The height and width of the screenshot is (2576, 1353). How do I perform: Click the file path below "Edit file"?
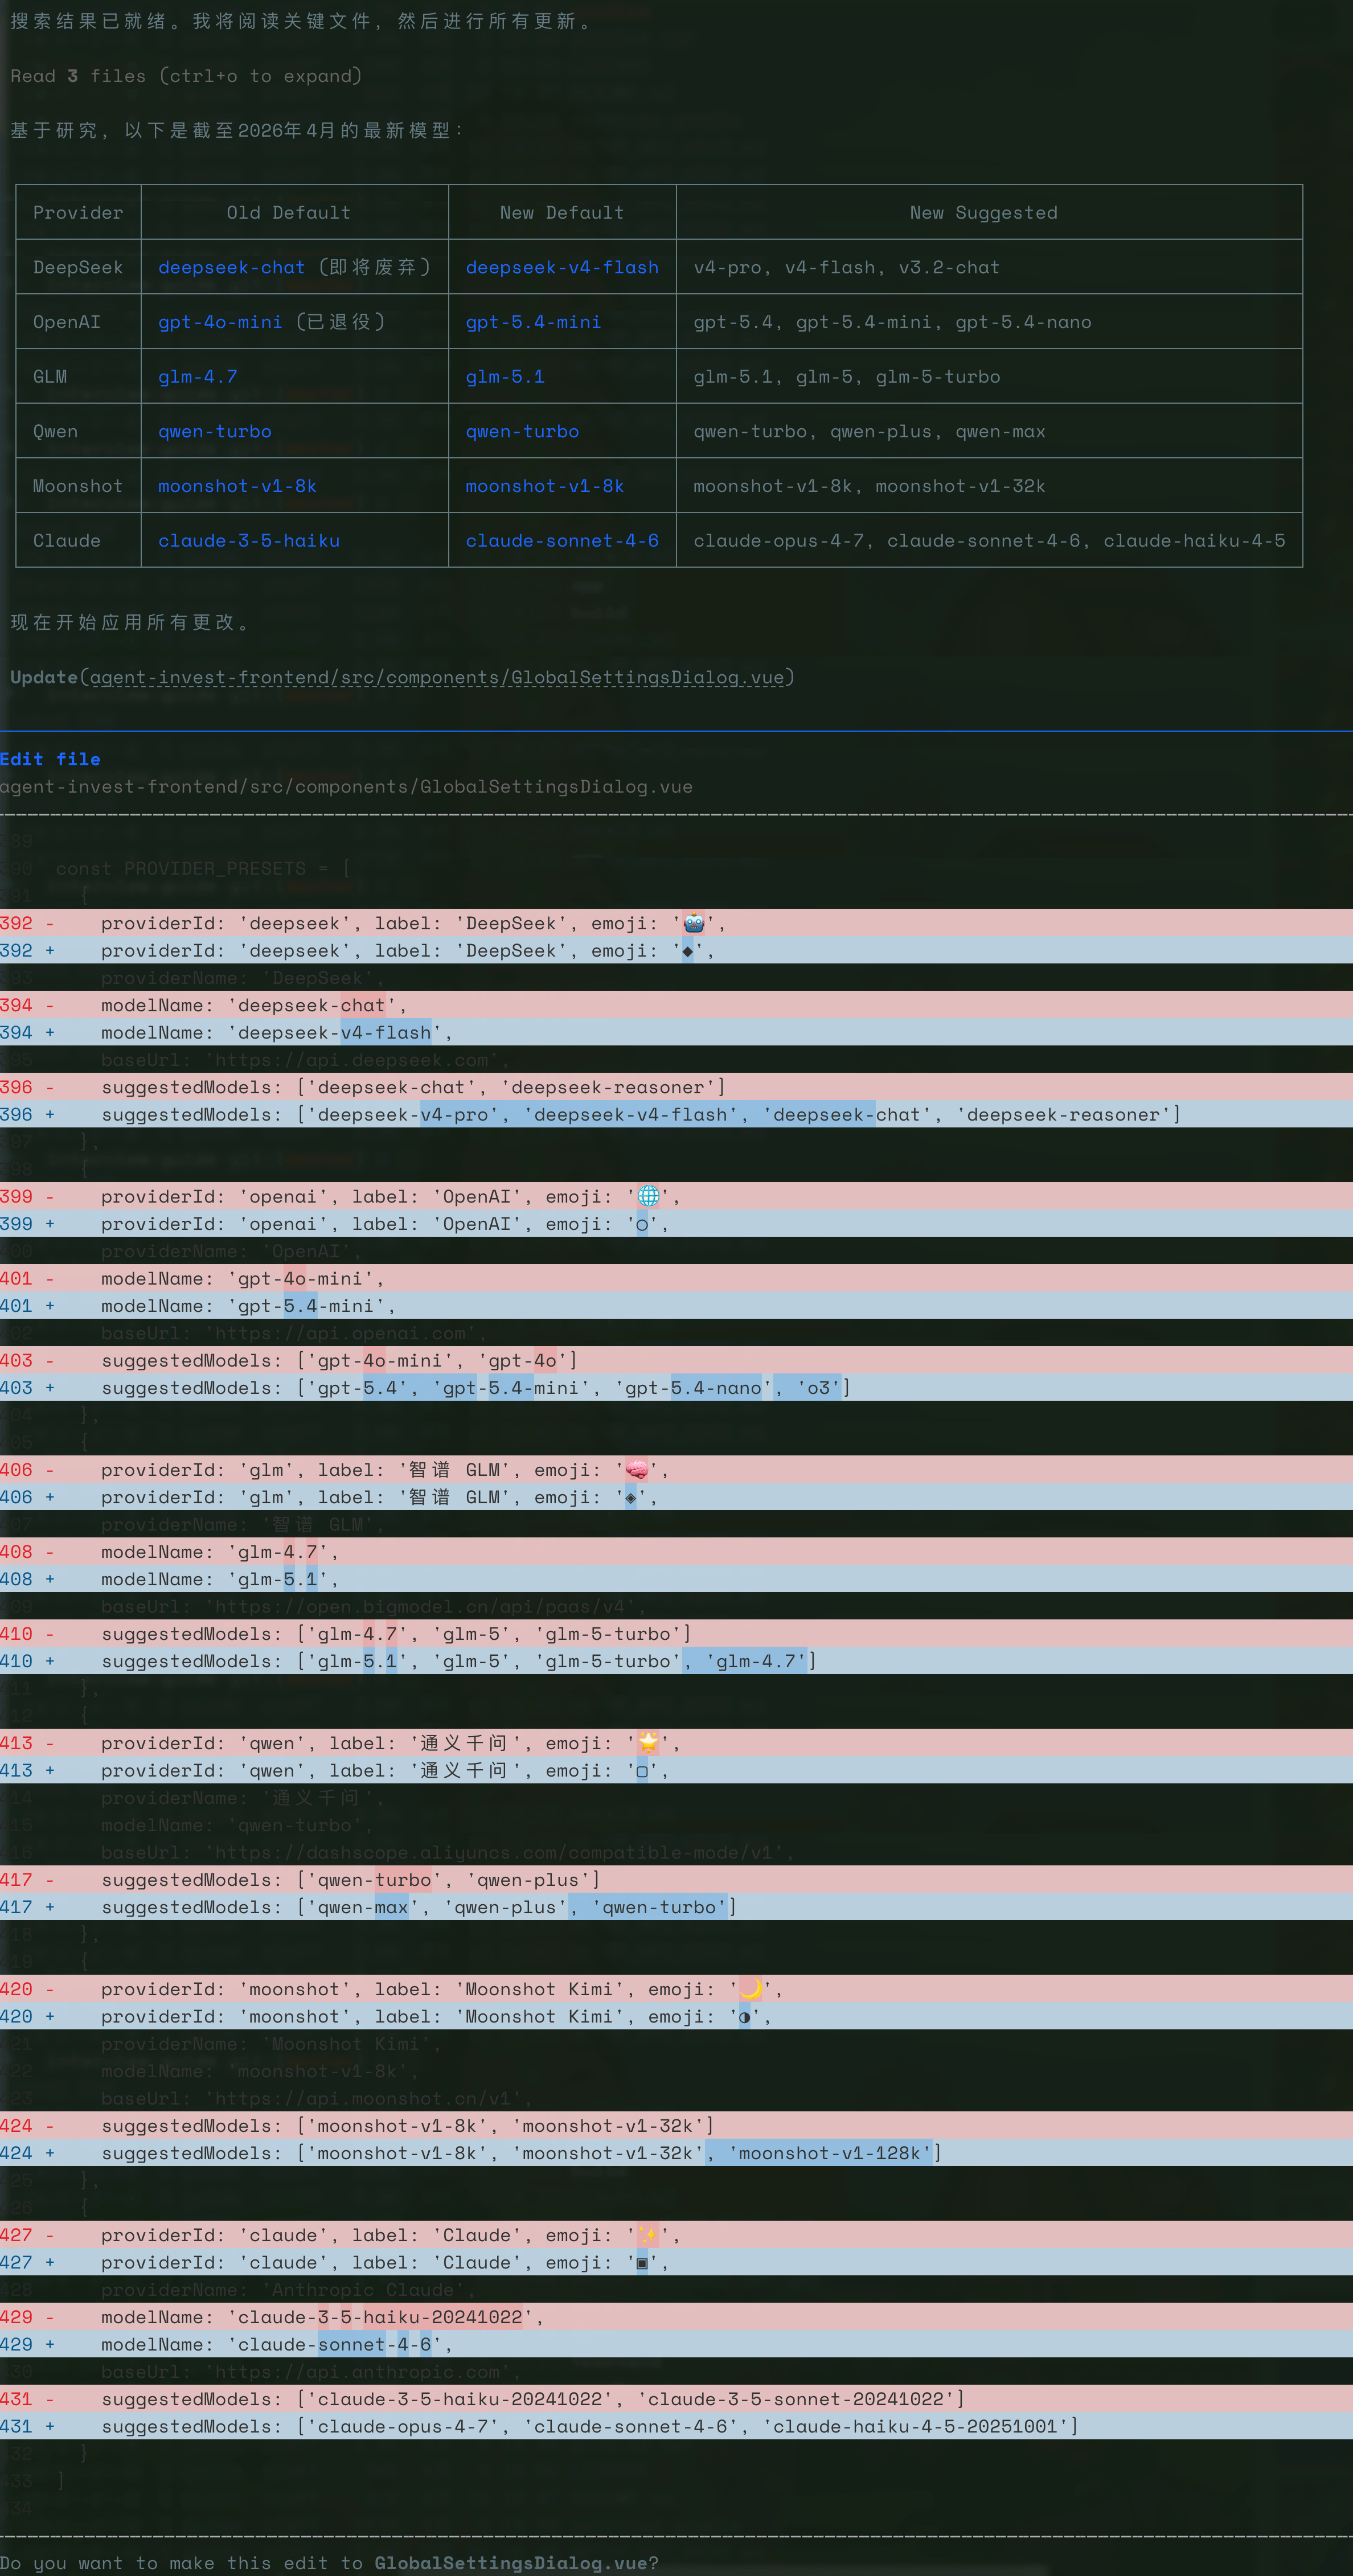pyautogui.click(x=346, y=786)
